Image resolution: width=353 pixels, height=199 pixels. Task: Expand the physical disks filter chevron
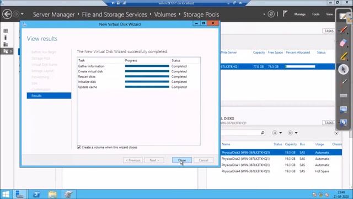tap(336, 133)
